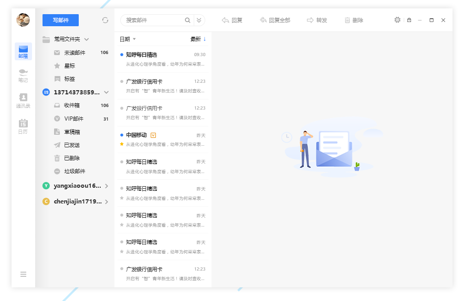
Task: Click the 回复全部 reply all button
Action: (x=275, y=20)
